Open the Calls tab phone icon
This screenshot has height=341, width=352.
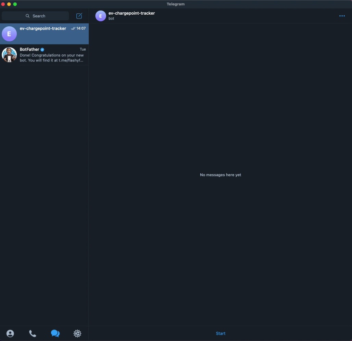click(33, 333)
